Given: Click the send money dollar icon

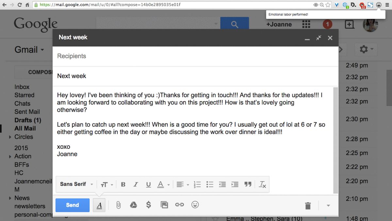Looking at the screenshot, I should (148, 205).
